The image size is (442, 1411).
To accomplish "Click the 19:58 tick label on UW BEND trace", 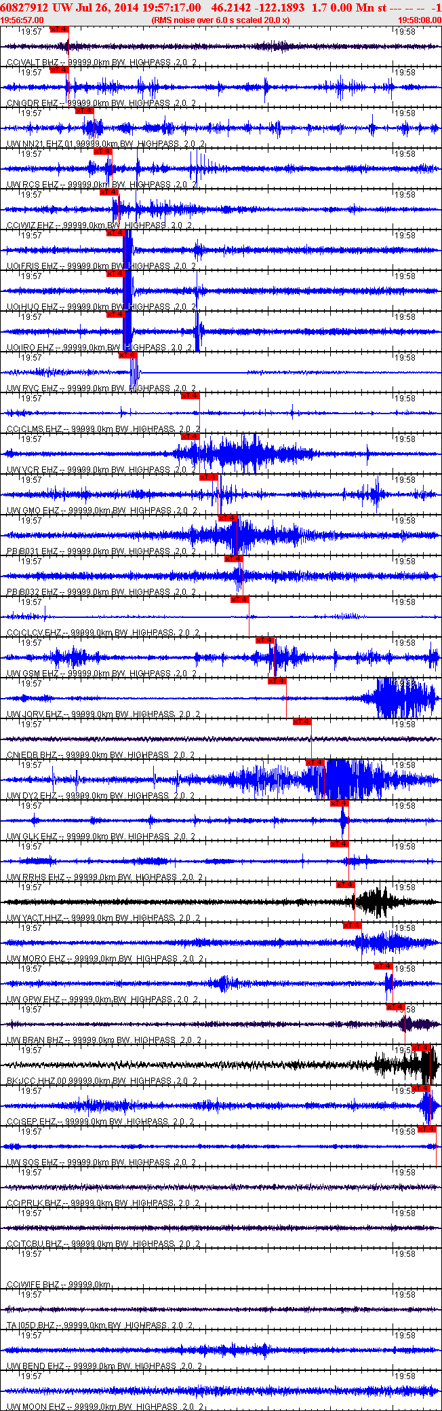I will (405, 1336).
